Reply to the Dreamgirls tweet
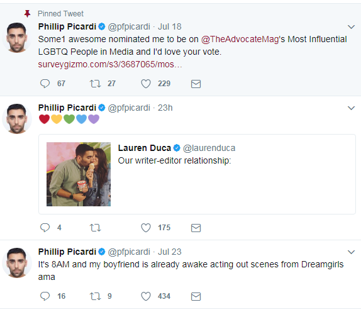Viewport: 361px width, 312px height. point(45,296)
